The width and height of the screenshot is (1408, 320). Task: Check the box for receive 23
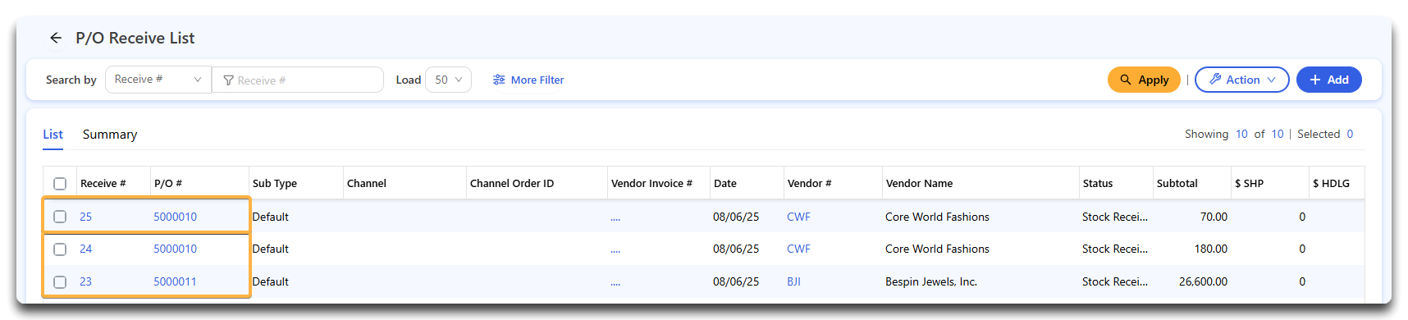point(60,281)
